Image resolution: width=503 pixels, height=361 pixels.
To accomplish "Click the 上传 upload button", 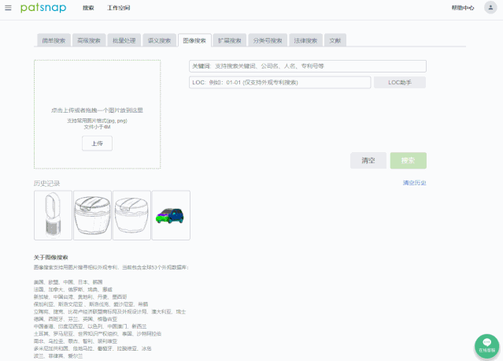I will point(97,143).
